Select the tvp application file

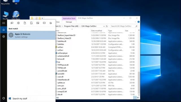point(59,62)
